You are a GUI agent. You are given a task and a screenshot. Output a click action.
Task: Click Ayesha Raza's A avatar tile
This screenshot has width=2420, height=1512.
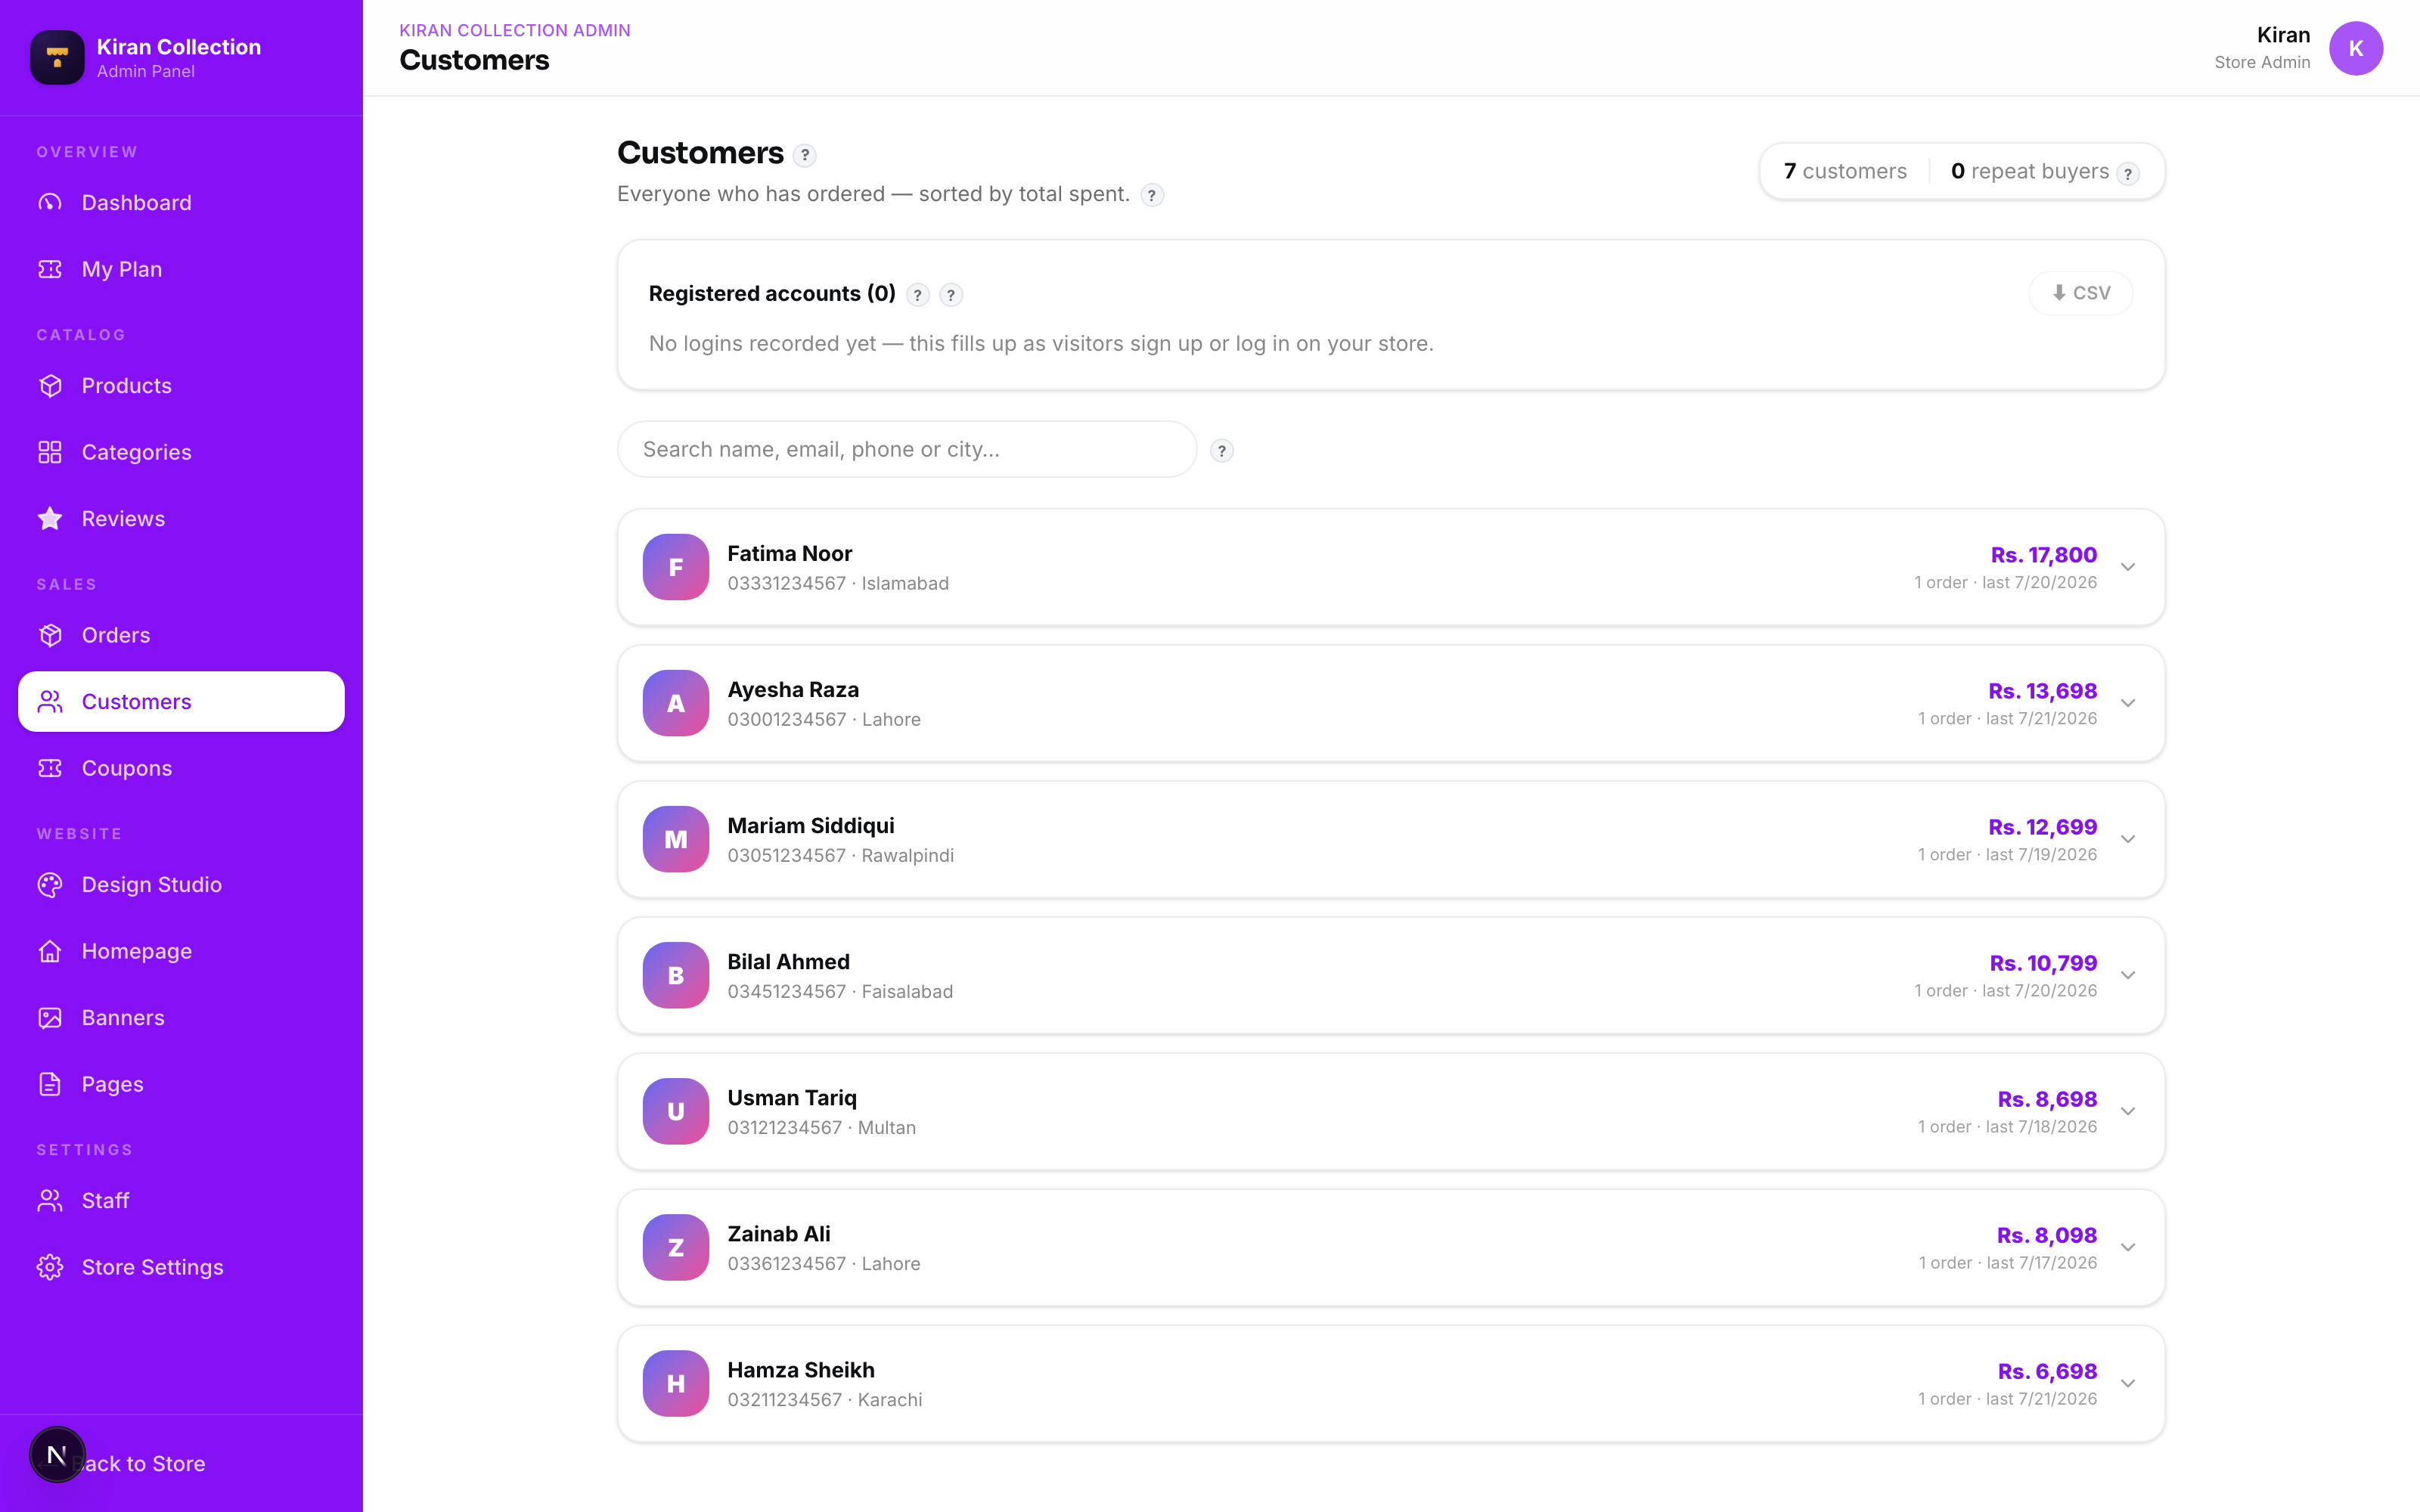[676, 703]
